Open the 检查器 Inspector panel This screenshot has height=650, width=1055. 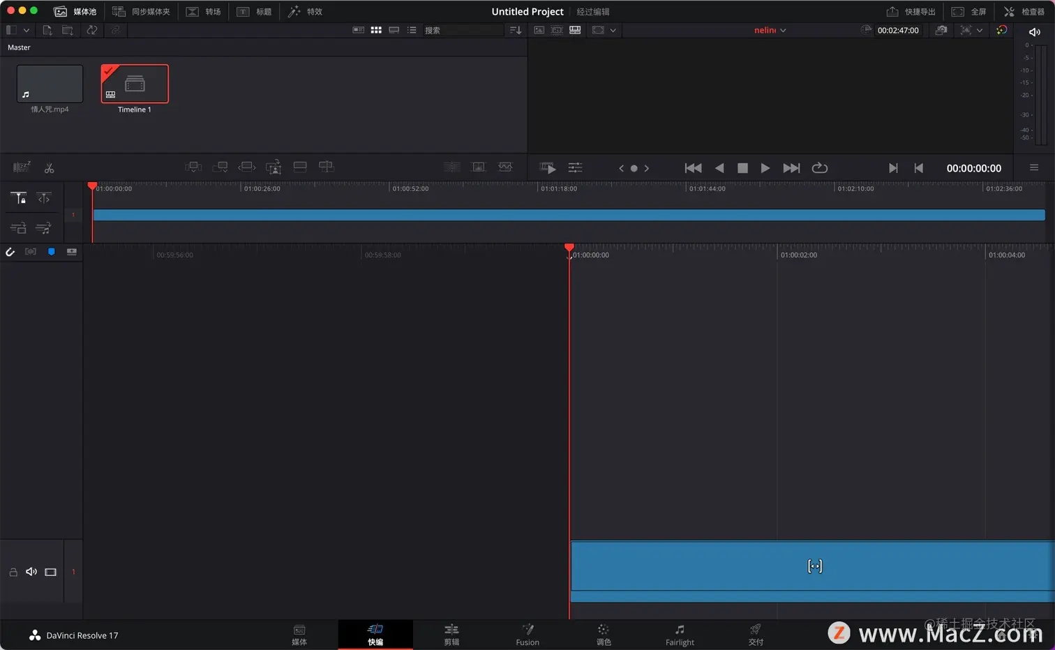(1024, 12)
